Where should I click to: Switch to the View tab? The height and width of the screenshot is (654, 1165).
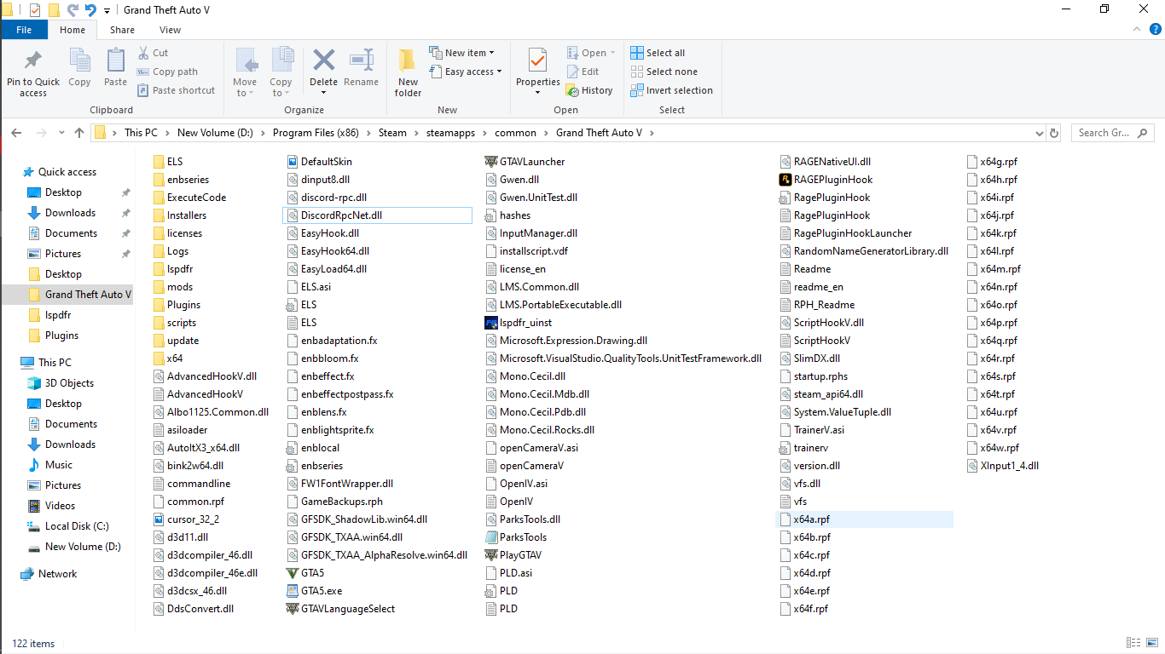coord(170,30)
